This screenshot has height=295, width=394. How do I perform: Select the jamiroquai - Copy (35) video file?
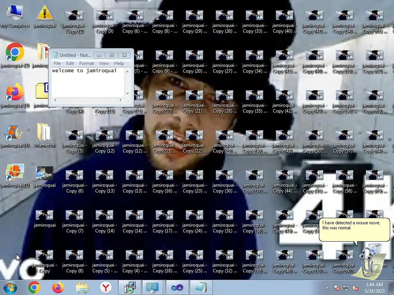pos(255,102)
